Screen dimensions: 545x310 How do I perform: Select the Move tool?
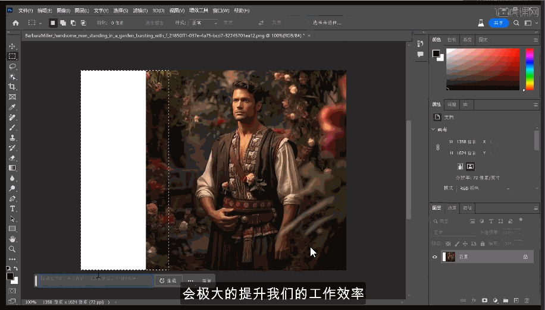click(x=12, y=46)
